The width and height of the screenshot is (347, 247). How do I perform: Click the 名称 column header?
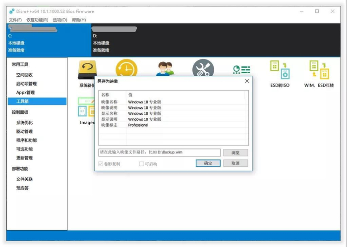(x=113, y=95)
